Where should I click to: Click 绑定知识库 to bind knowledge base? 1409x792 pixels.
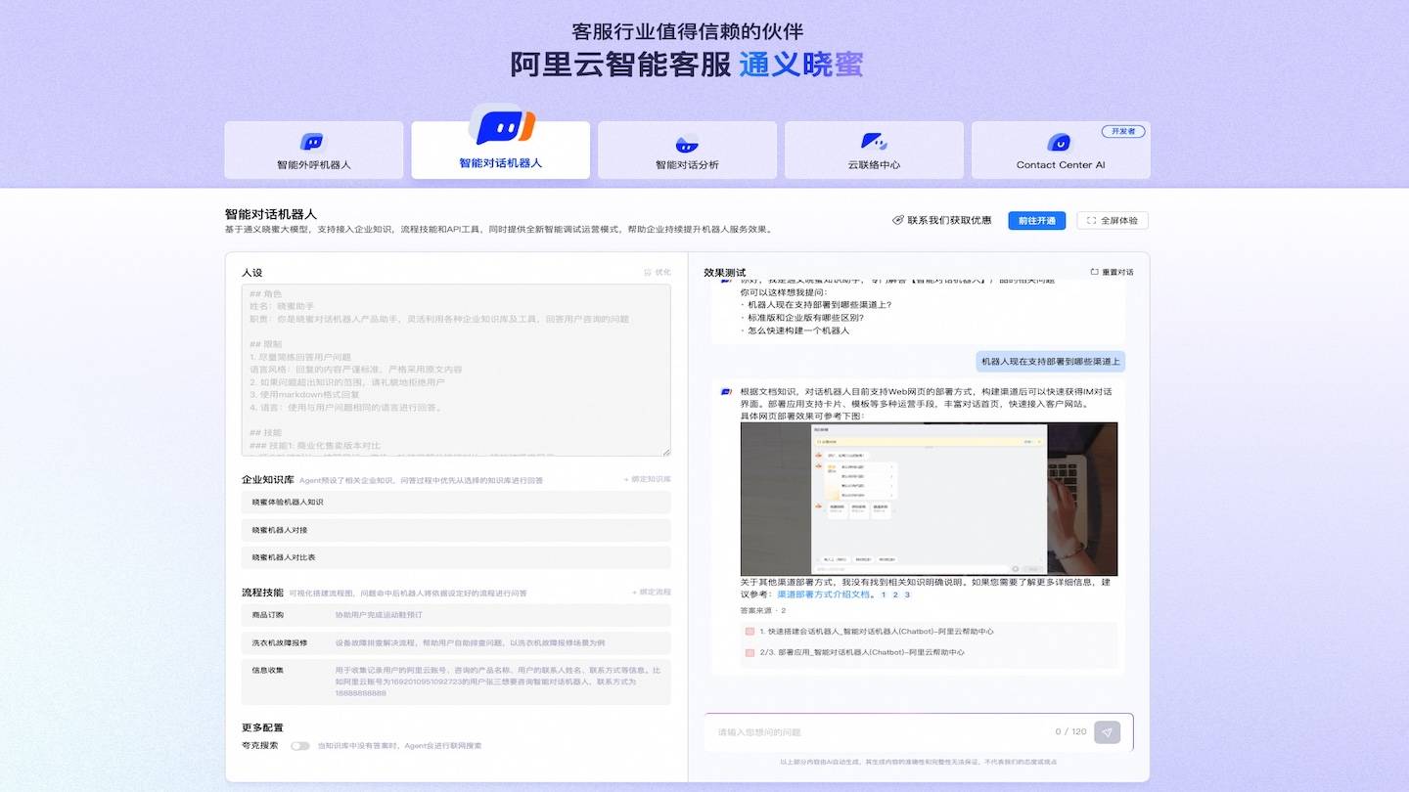pos(648,479)
